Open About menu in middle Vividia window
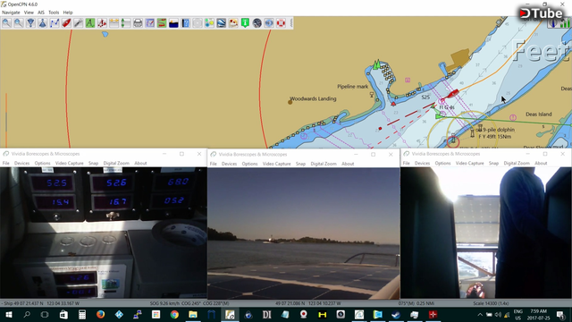572x322 pixels. (348, 164)
